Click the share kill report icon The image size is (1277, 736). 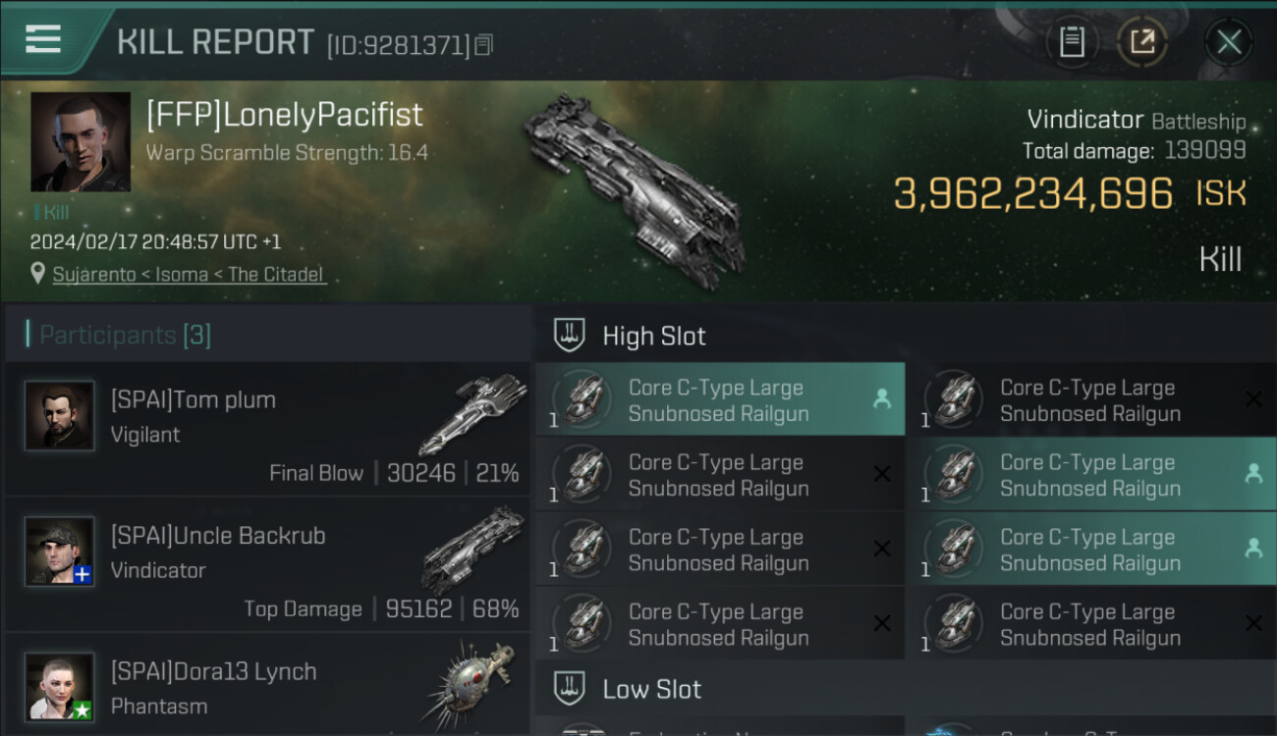point(1141,42)
